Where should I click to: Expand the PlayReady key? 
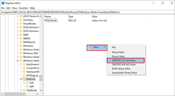21,90
